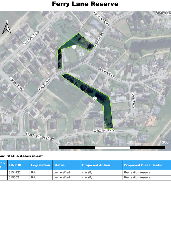Click the Status Assessment table heading

pyautogui.click(x=21, y=156)
